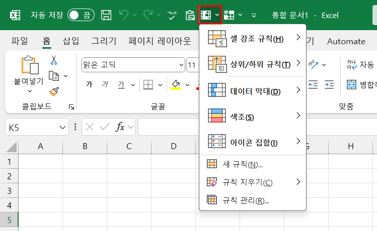Click the Save floppy disk icon

pyautogui.click(x=106, y=15)
